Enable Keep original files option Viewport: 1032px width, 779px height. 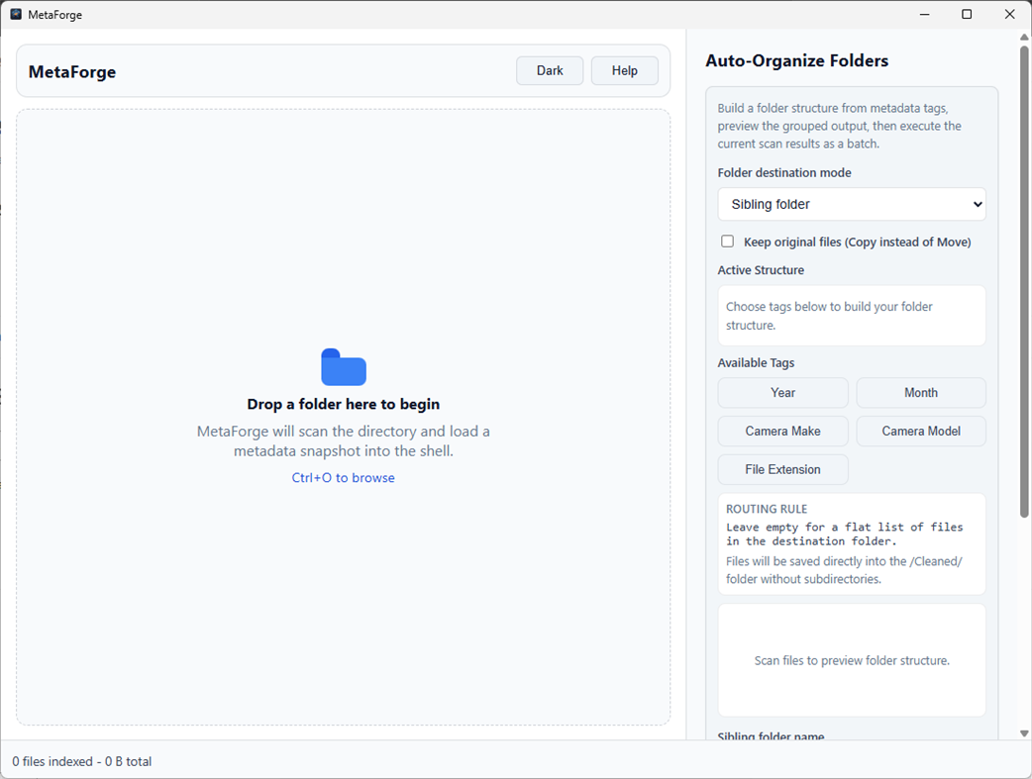(x=727, y=241)
